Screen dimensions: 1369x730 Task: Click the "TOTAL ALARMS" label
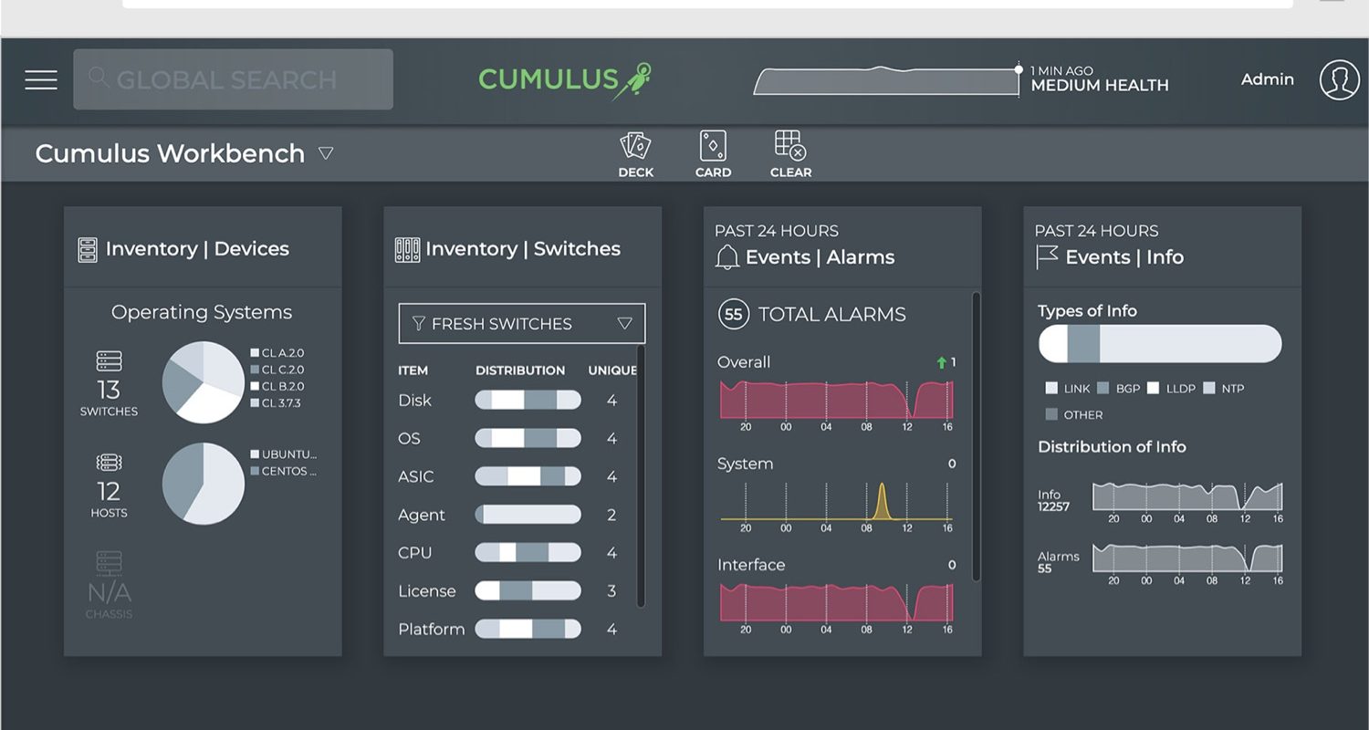[832, 315]
